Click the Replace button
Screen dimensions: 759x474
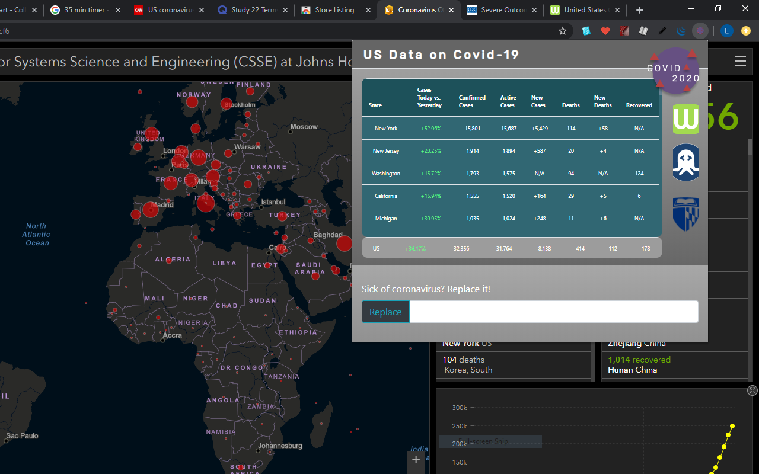coord(385,312)
